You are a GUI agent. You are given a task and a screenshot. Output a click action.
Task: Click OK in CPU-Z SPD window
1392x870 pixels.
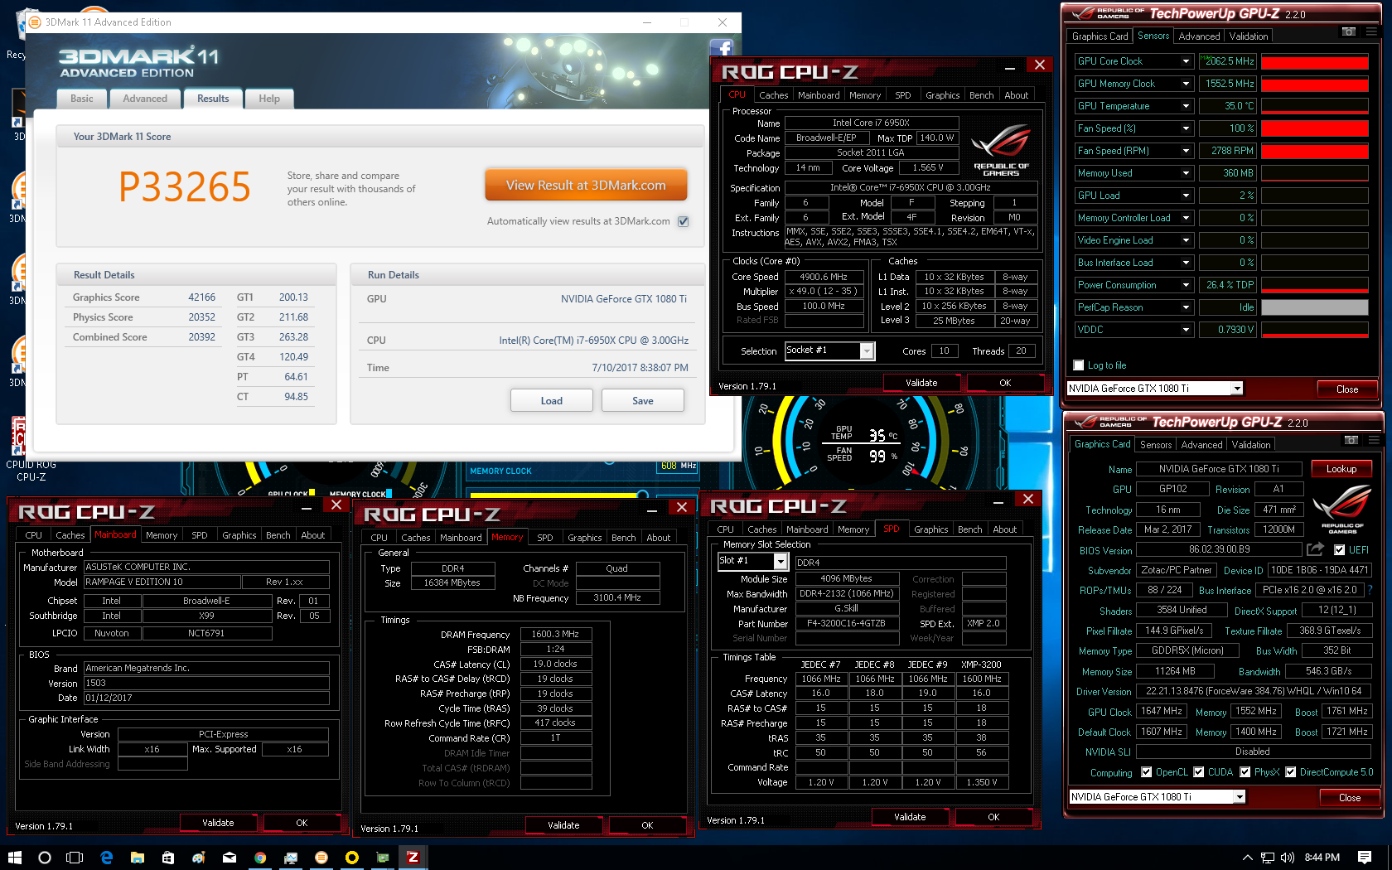click(993, 817)
